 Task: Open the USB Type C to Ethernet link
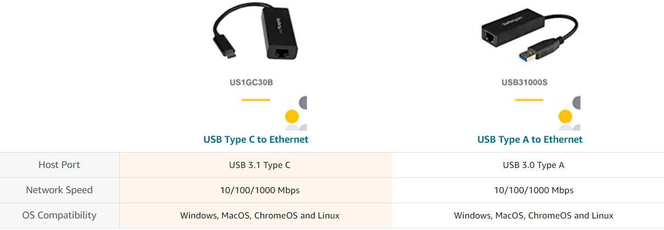pos(256,139)
